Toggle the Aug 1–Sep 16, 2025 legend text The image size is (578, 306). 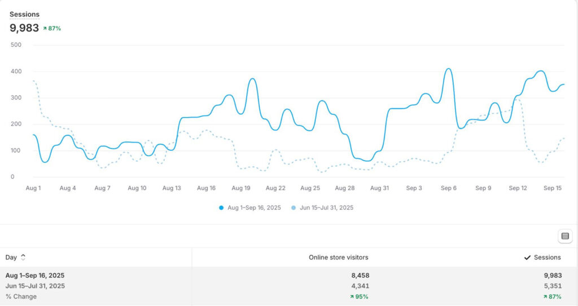(x=254, y=208)
